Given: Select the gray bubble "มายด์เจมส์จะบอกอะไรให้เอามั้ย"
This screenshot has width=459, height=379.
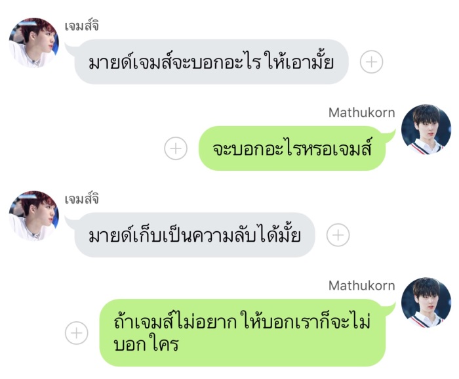Looking at the screenshot, I should click(x=211, y=62).
